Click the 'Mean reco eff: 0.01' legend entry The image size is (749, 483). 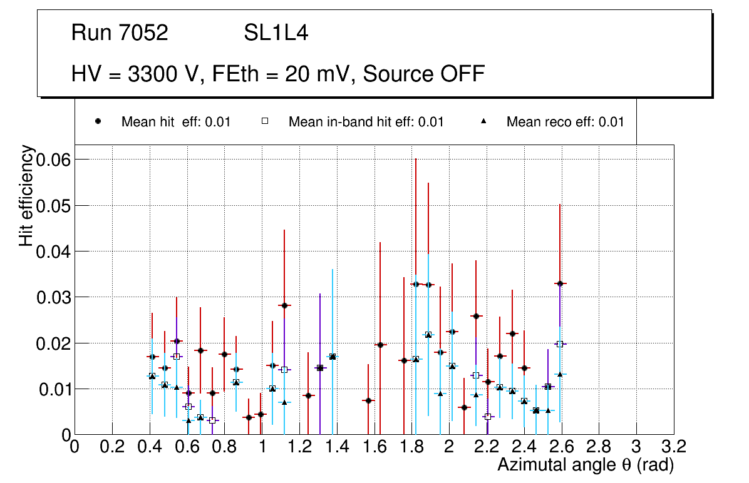coord(565,122)
